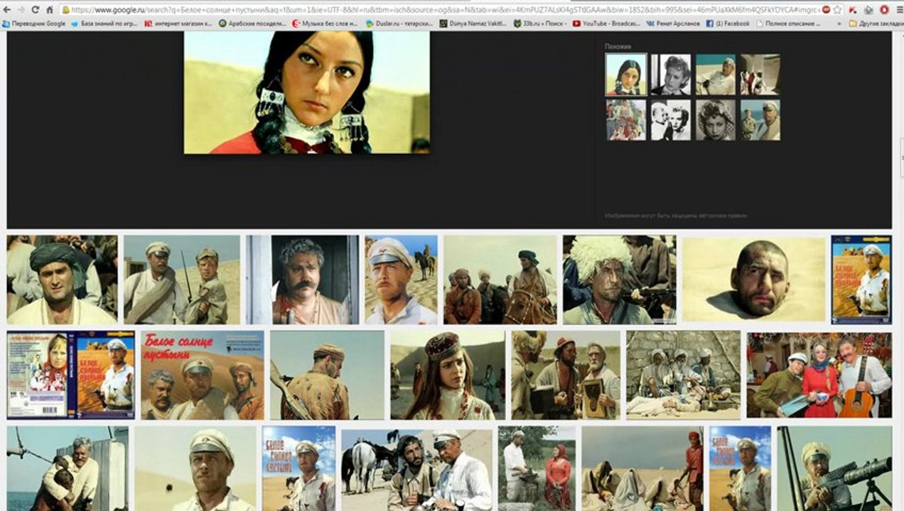The image size is (904, 511).
Task: Click the red blocked-content icon in address bar
Action: tap(826, 10)
